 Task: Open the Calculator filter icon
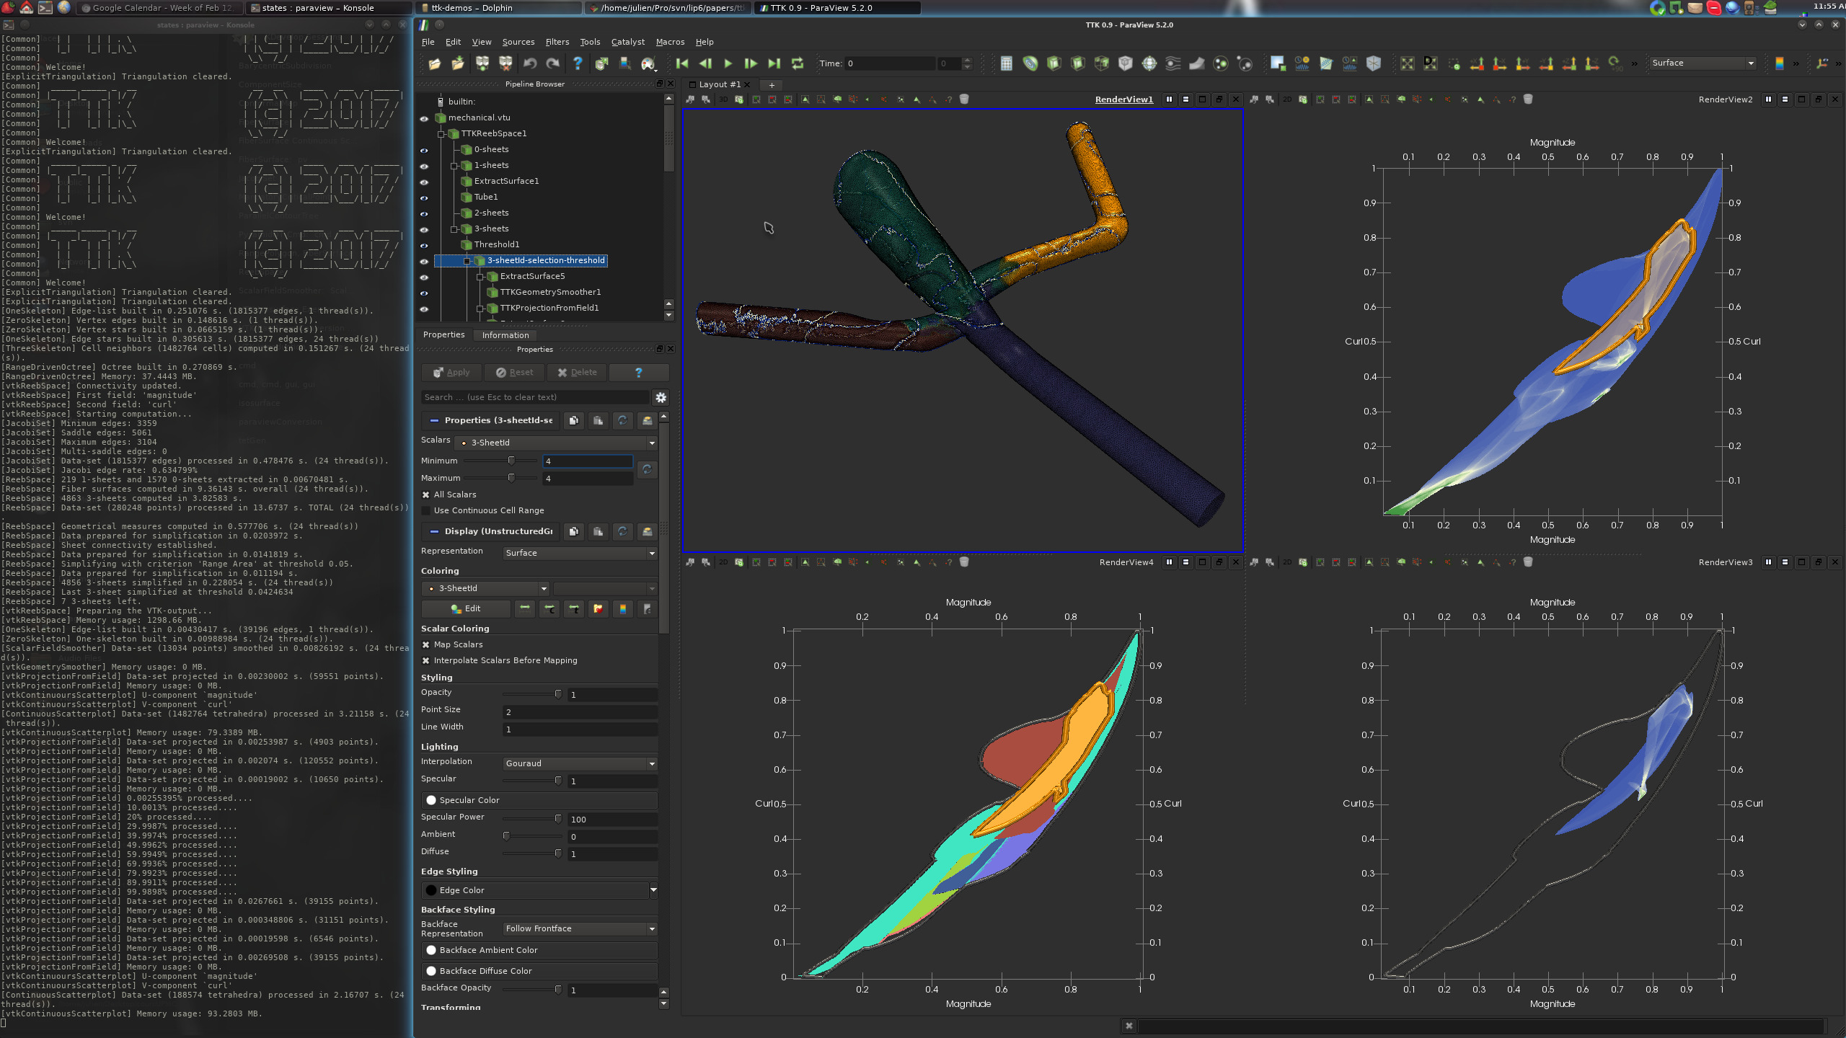[1006, 63]
